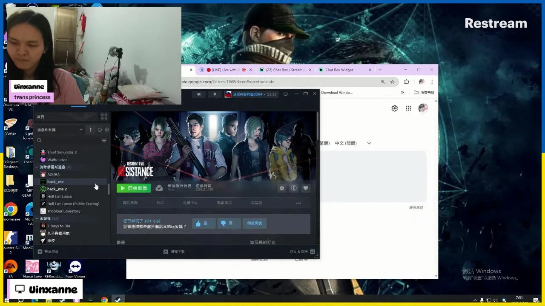545x306 pixels.
Task: Toggle the recent clock filter in sidebar
Action: [100, 130]
